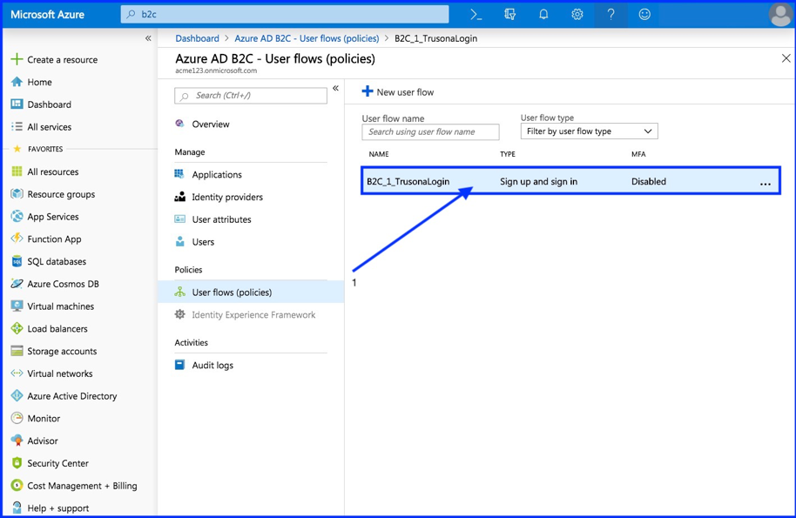Open Cloud Shell from the top bar
The width and height of the screenshot is (796, 518).
pos(476,14)
